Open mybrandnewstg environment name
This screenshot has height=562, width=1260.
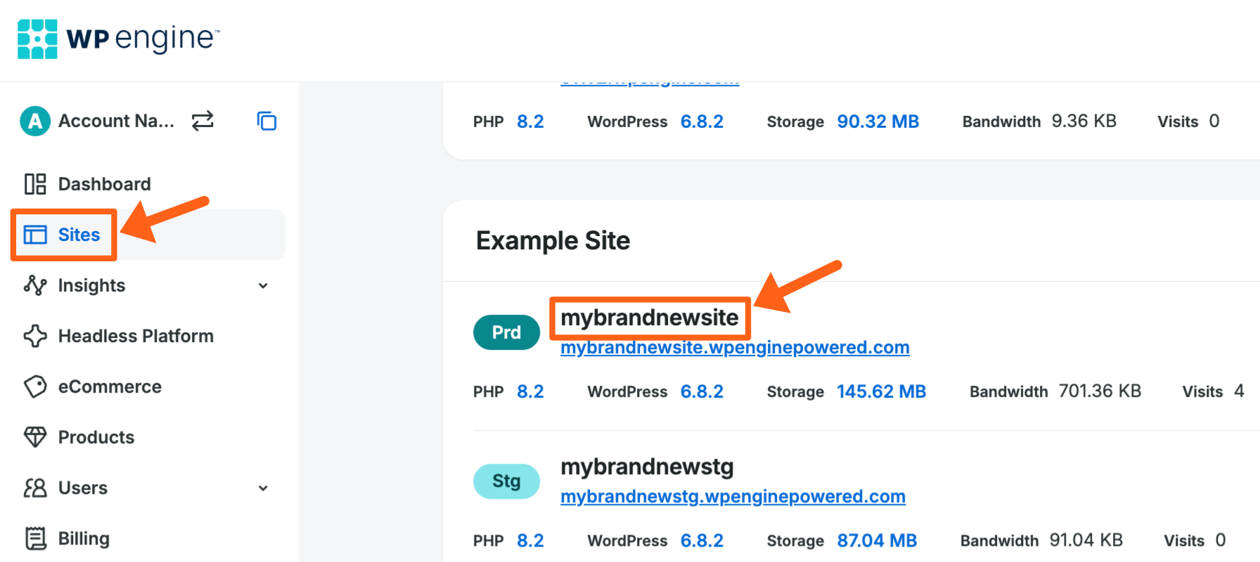coord(647,466)
